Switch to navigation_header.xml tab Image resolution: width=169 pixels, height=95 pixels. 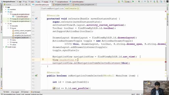(x=62, y=4)
